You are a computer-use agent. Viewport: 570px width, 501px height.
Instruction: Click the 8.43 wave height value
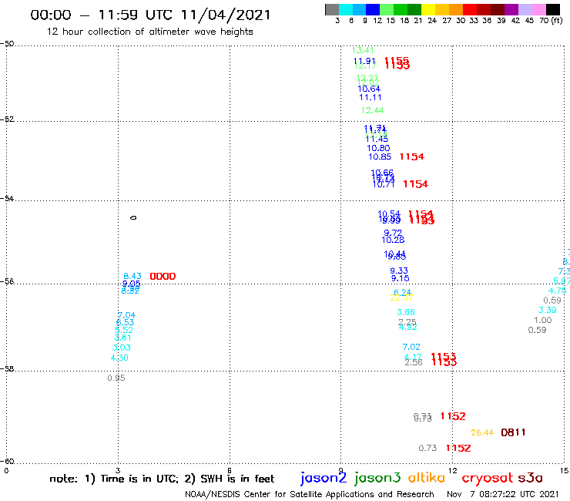tap(132, 276)
